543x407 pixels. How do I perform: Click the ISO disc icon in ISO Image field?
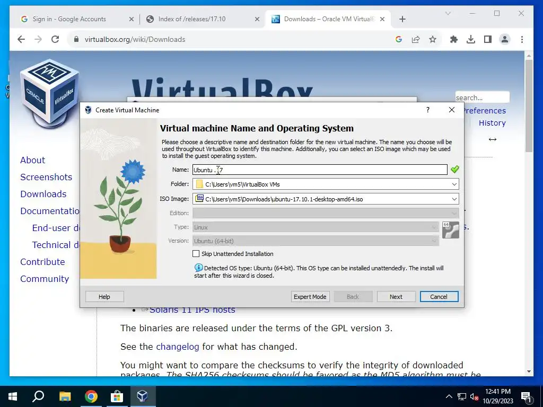[x=199, y=198]
